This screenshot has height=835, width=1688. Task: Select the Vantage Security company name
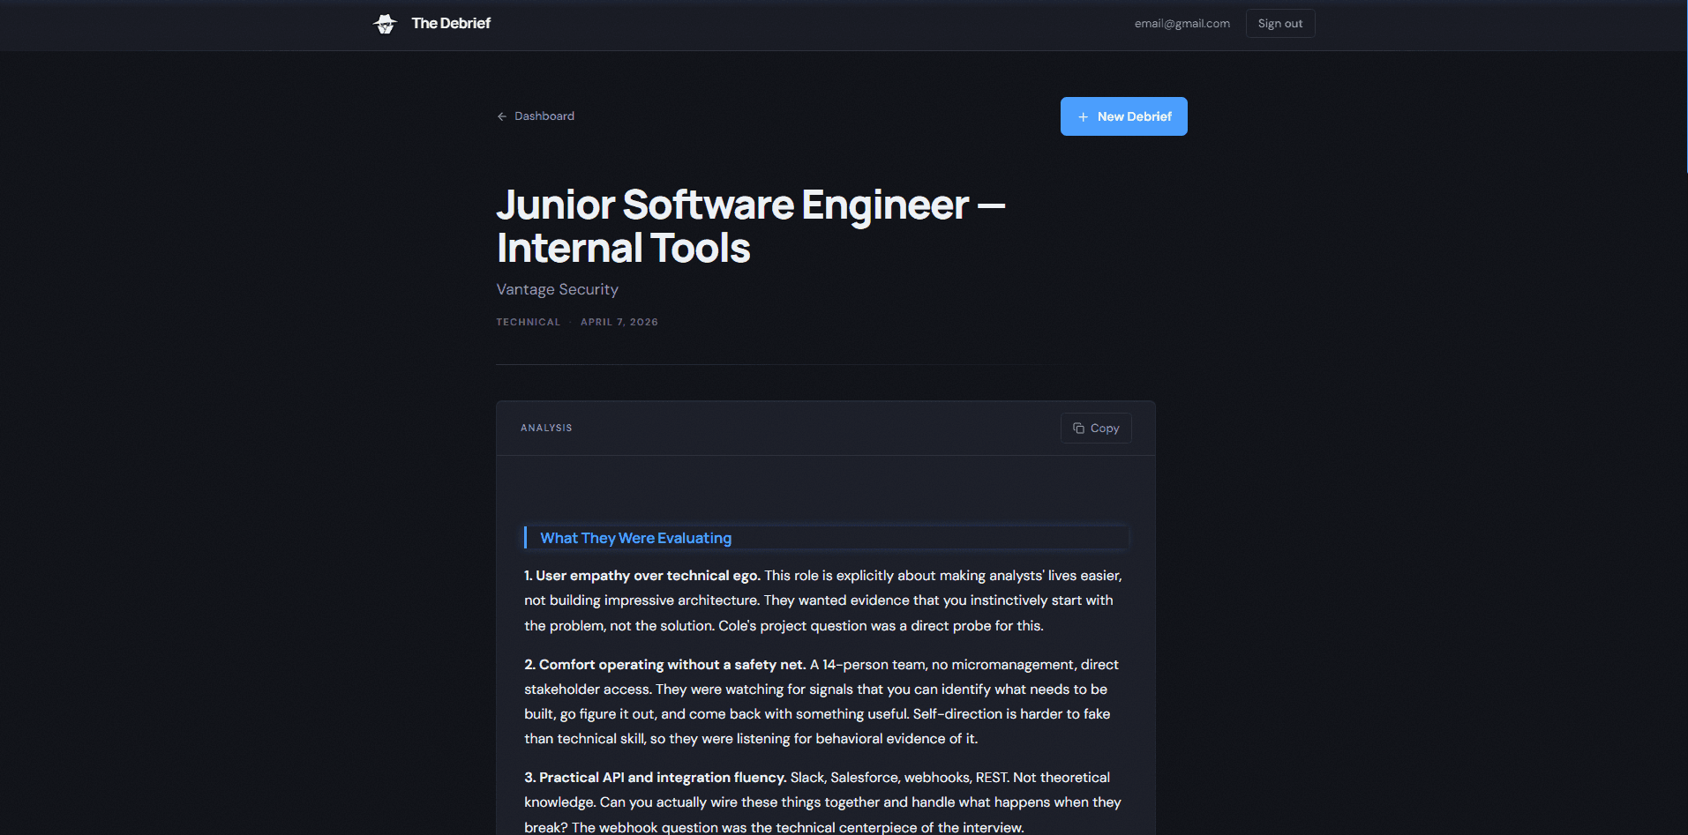pos(557,288)
